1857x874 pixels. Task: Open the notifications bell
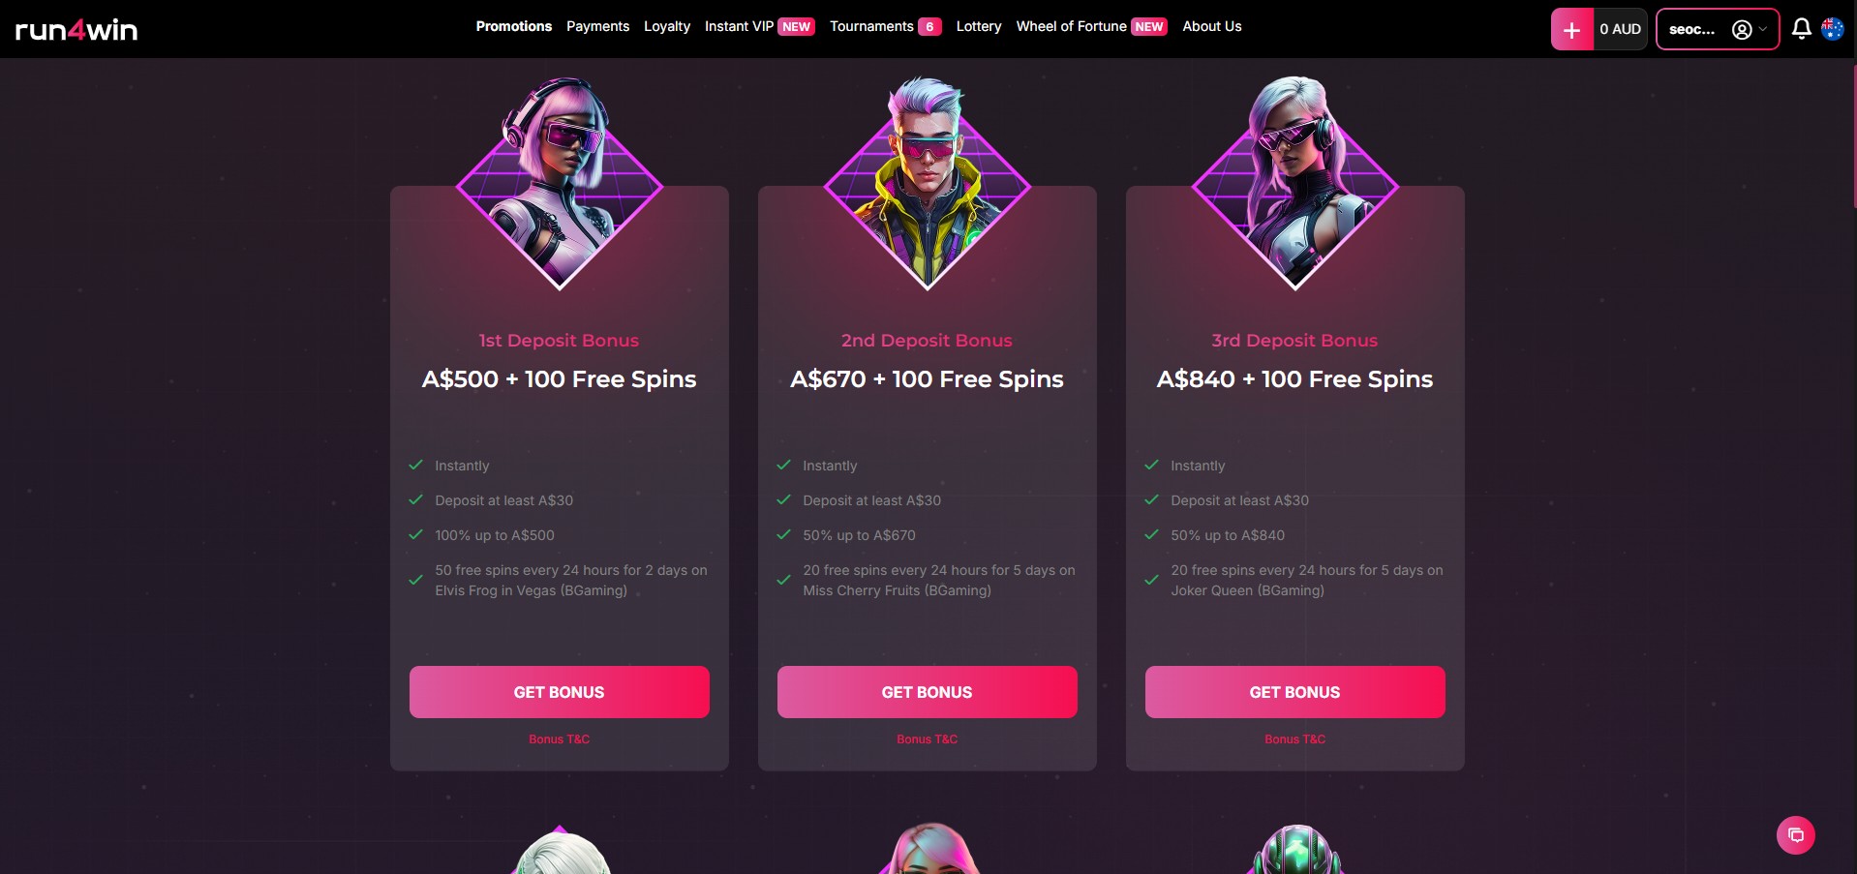pos(1801,29)
